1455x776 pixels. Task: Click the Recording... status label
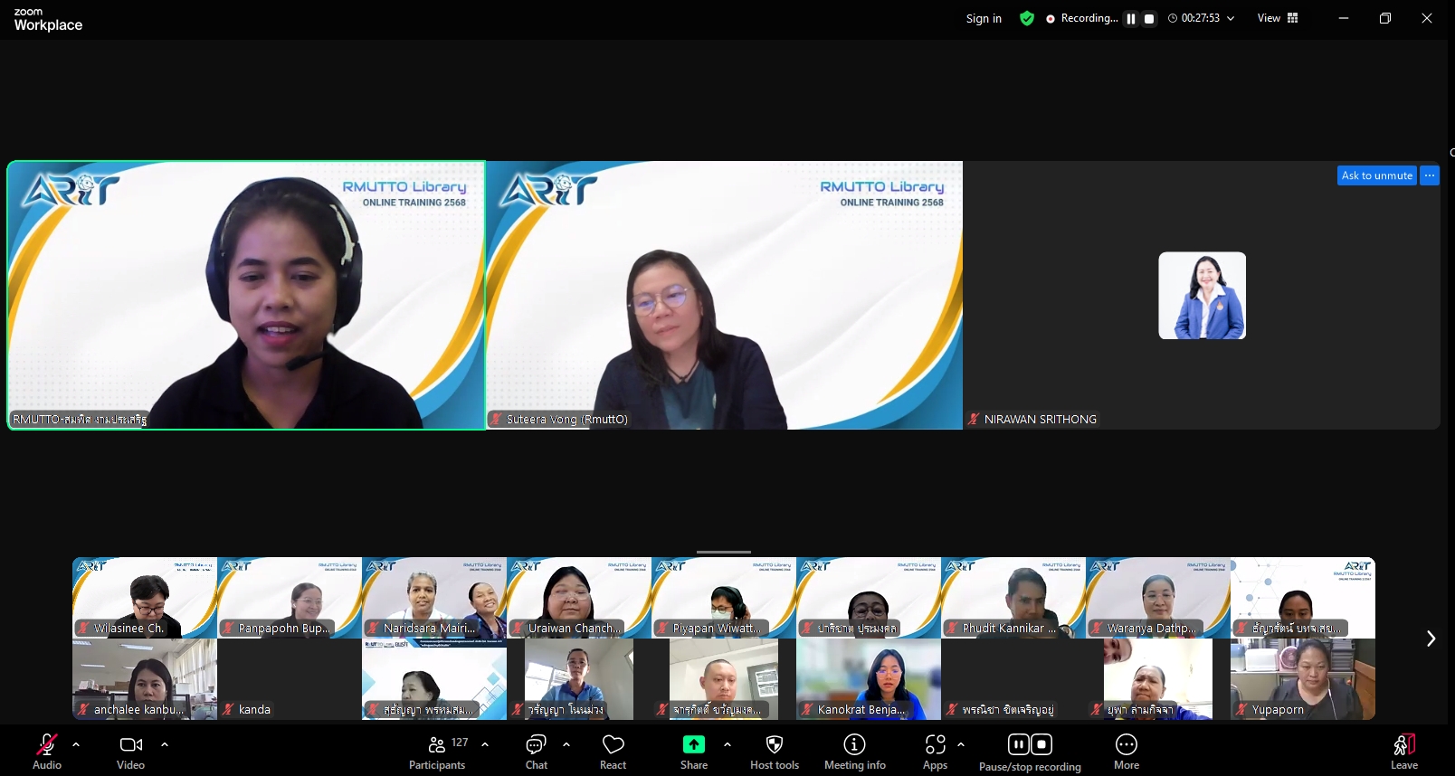click(x=1089, y=18)
